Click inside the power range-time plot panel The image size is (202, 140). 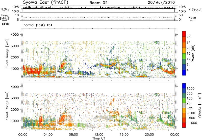pos(99,53)
